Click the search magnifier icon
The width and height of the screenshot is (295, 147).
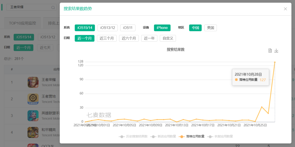coord(53,8)
